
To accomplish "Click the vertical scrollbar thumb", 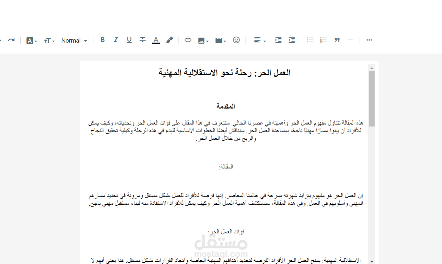I will [372, 99].
